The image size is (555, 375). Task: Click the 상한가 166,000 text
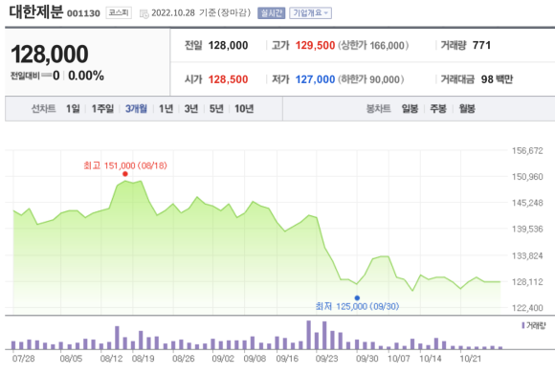click(373, 45)
